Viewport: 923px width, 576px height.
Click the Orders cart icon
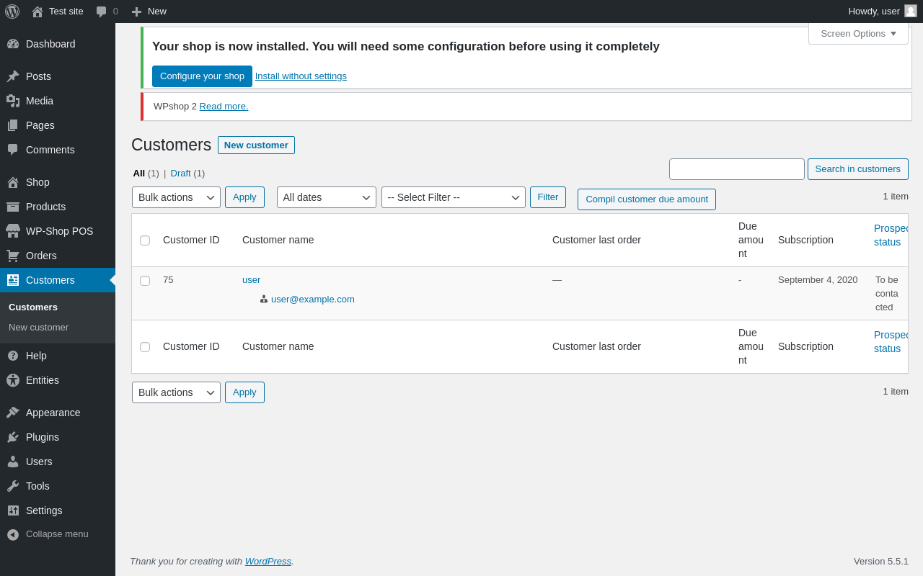click(x=13, y=256)
